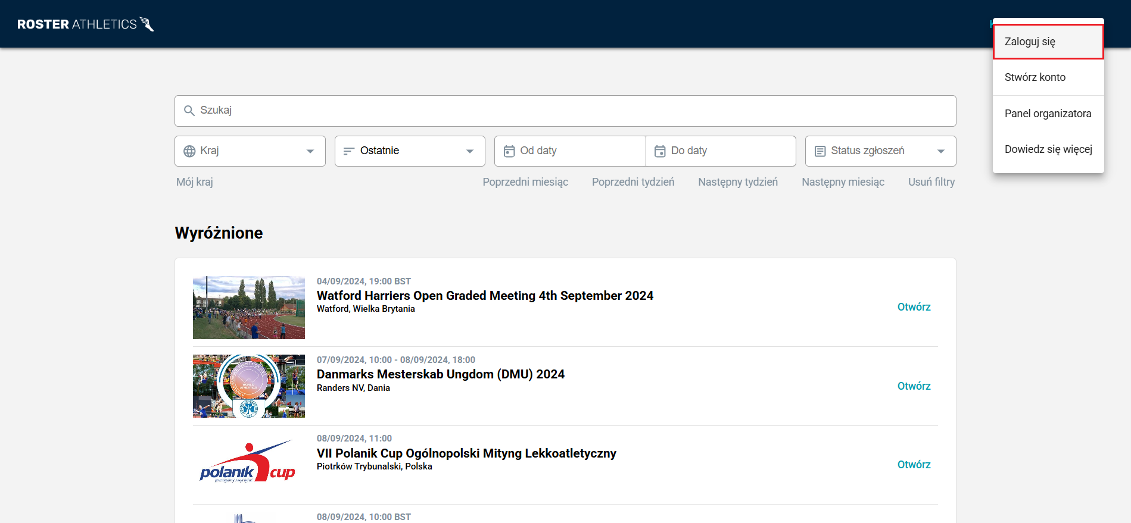Select Dowiedz się więcej menu item
Image resolution: width=1131 pixels, height=523 pixels.
pyautogui.click(x=1048, y=149)
